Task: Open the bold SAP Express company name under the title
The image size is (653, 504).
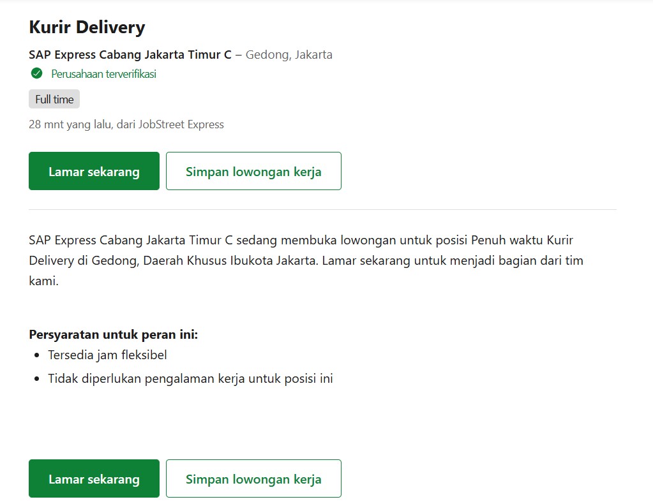Action: coord(130,54)
